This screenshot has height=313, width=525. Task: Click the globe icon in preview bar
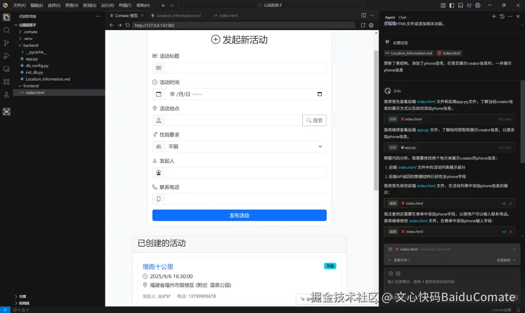[371, 25]
